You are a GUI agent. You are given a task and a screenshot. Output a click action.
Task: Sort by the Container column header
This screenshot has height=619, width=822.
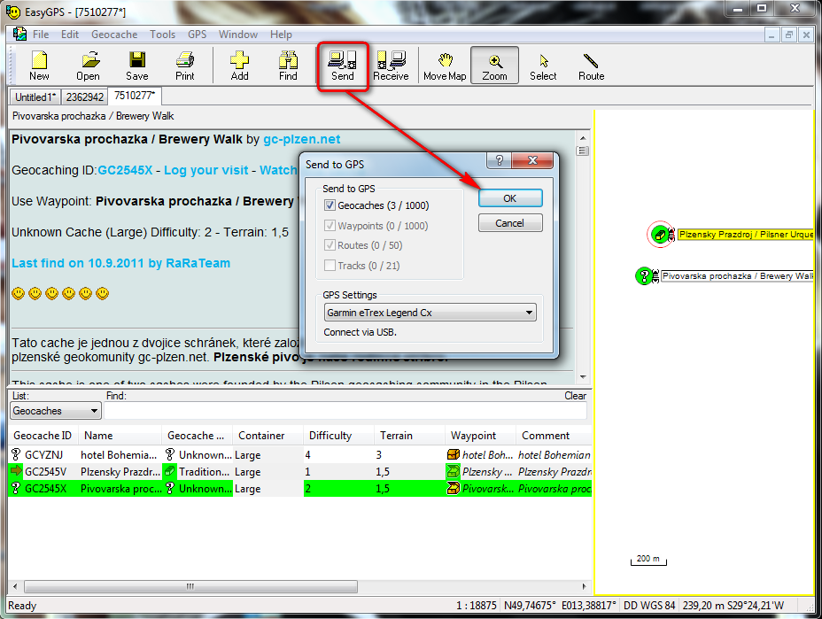[x=268, y=436]
